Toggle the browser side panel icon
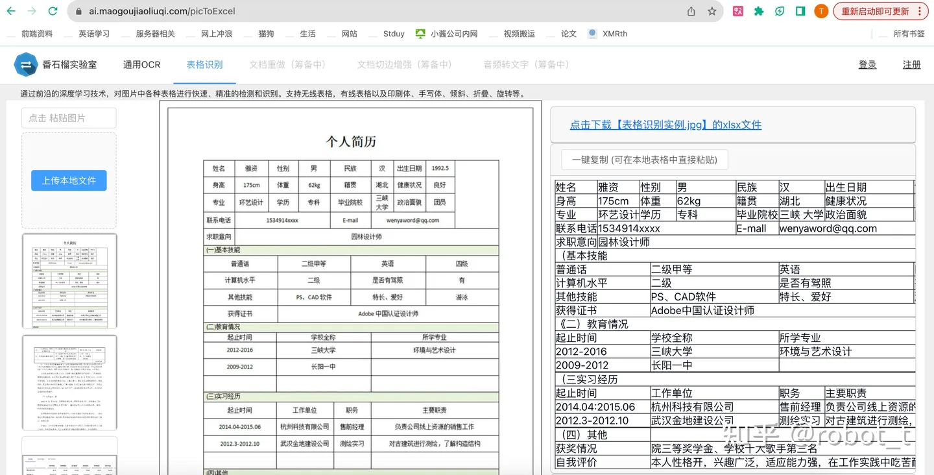Viewport: 934px width, 475px height. [x=800, y=11]
